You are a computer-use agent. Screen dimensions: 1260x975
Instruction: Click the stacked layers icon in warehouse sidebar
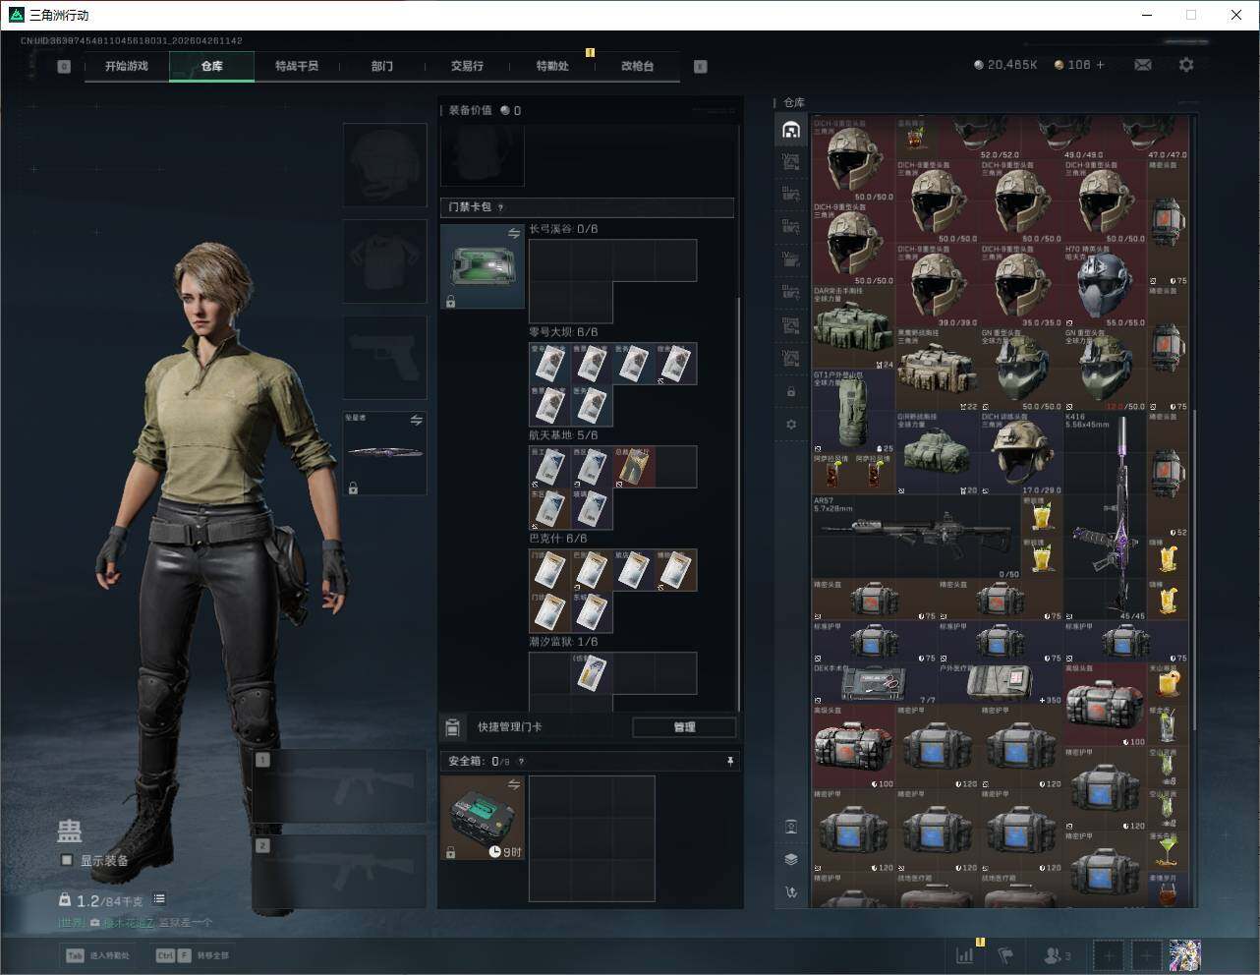tap(791, 859)
